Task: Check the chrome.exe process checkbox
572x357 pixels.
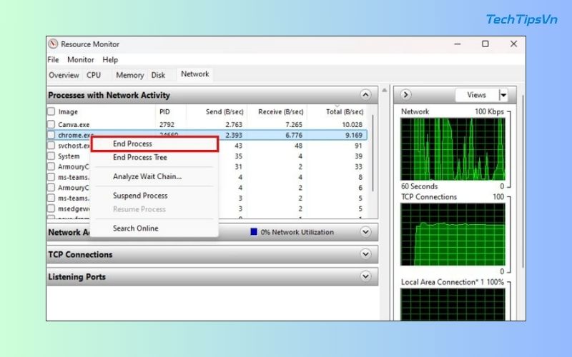Action: click(x=51, y=135)
